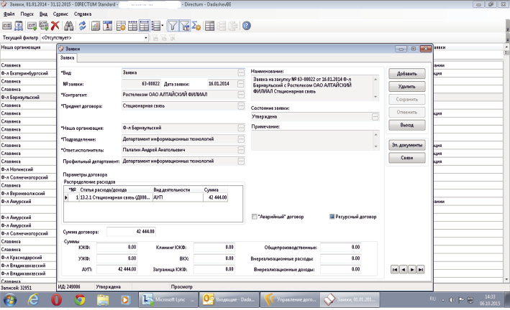The image size is (510, 310).
Task: Open the Windows Start button
Action: [10, 300]
